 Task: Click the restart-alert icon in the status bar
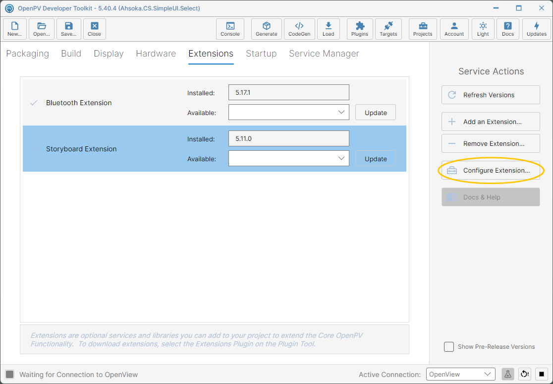(x=525, y=374)
